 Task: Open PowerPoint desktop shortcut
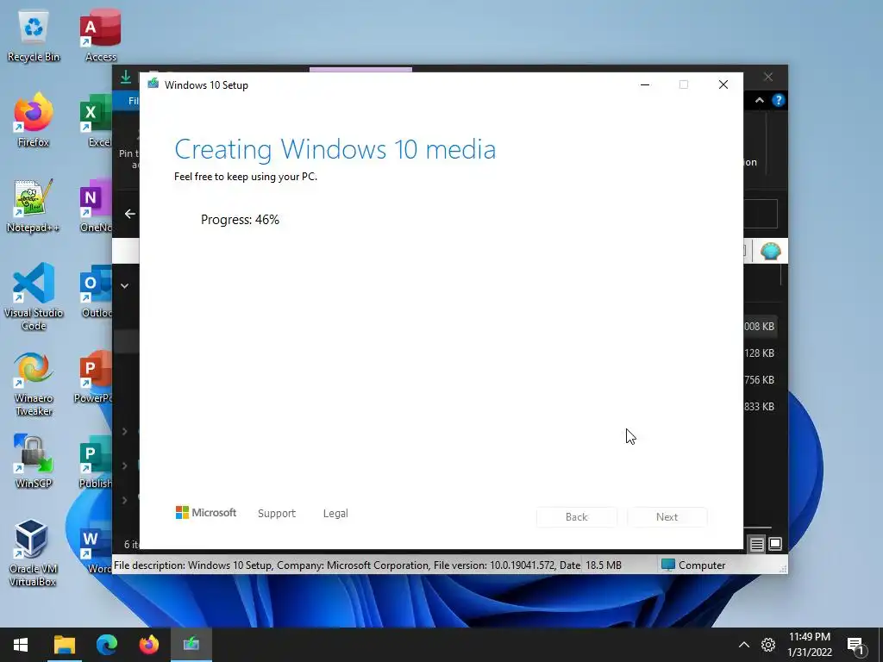click(93, 378)
